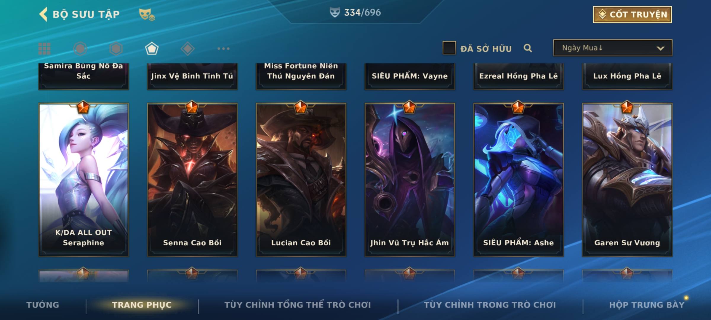Open the HỘP TRƯNG BÀY tab

click(x=647, y=305)
